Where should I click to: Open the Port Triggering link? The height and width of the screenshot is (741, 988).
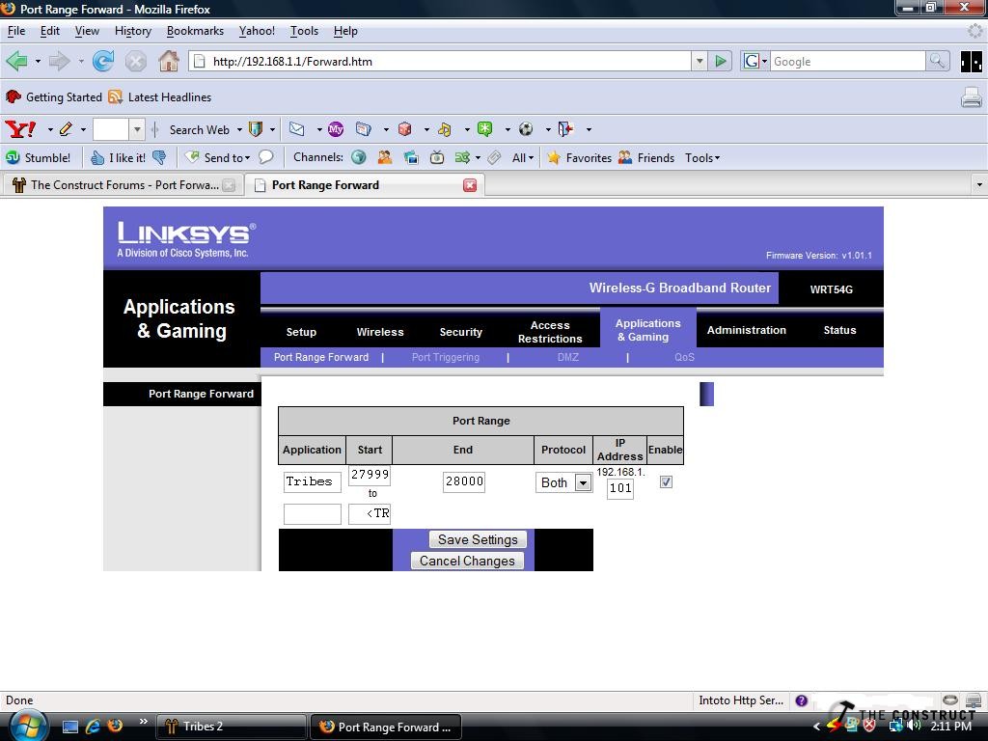(x=446, y=357)
